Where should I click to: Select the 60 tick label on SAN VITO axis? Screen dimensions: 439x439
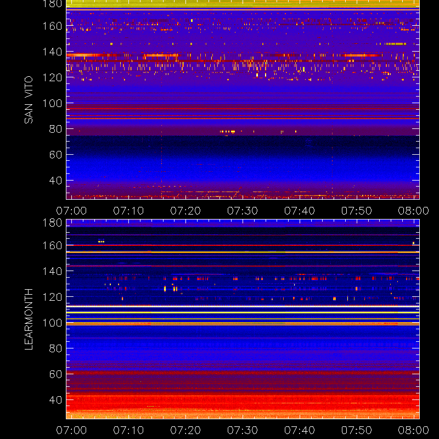coord(55,155)
